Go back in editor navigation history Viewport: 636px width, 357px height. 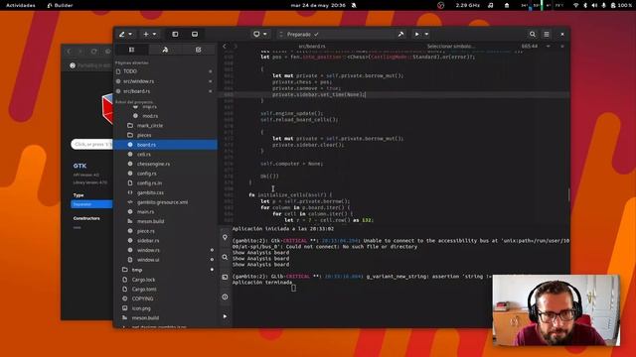[x=225, y=47]
